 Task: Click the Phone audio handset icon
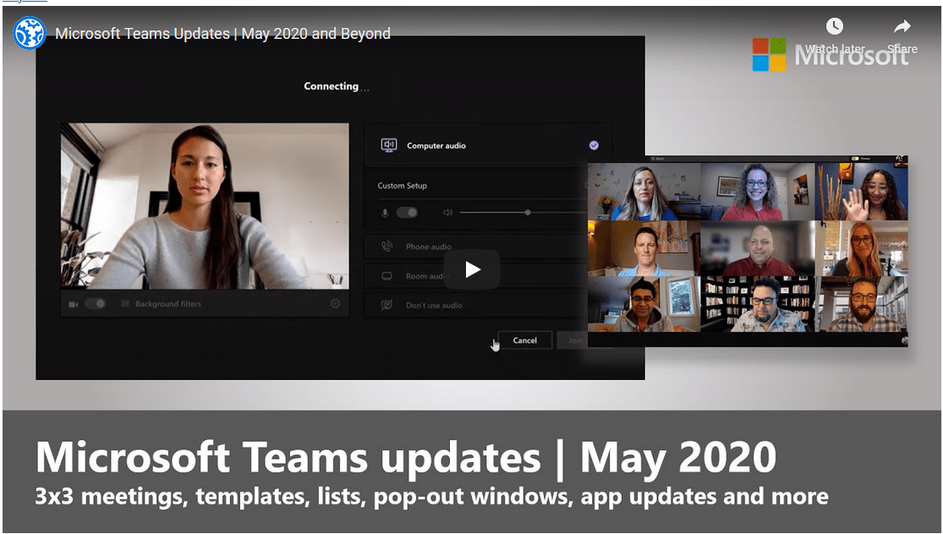tap(387, 247)
